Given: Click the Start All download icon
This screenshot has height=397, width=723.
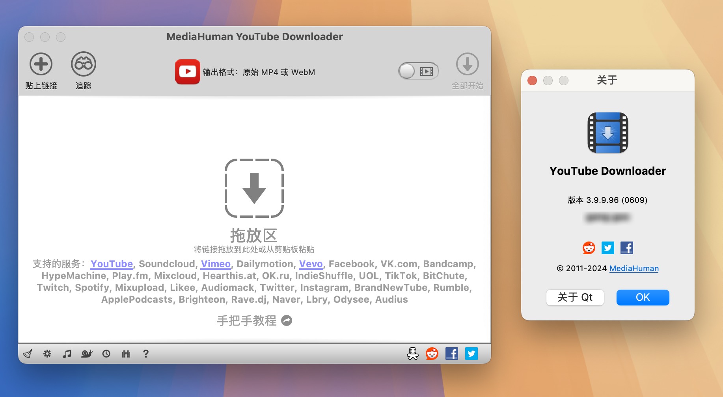Looking at the screenshot, I should click(468, 64).
